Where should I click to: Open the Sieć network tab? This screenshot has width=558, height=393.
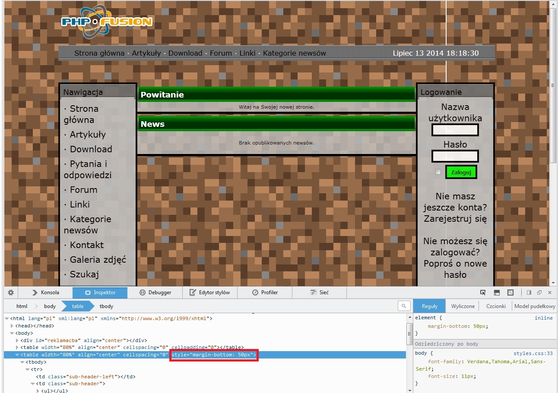[320, 292]
